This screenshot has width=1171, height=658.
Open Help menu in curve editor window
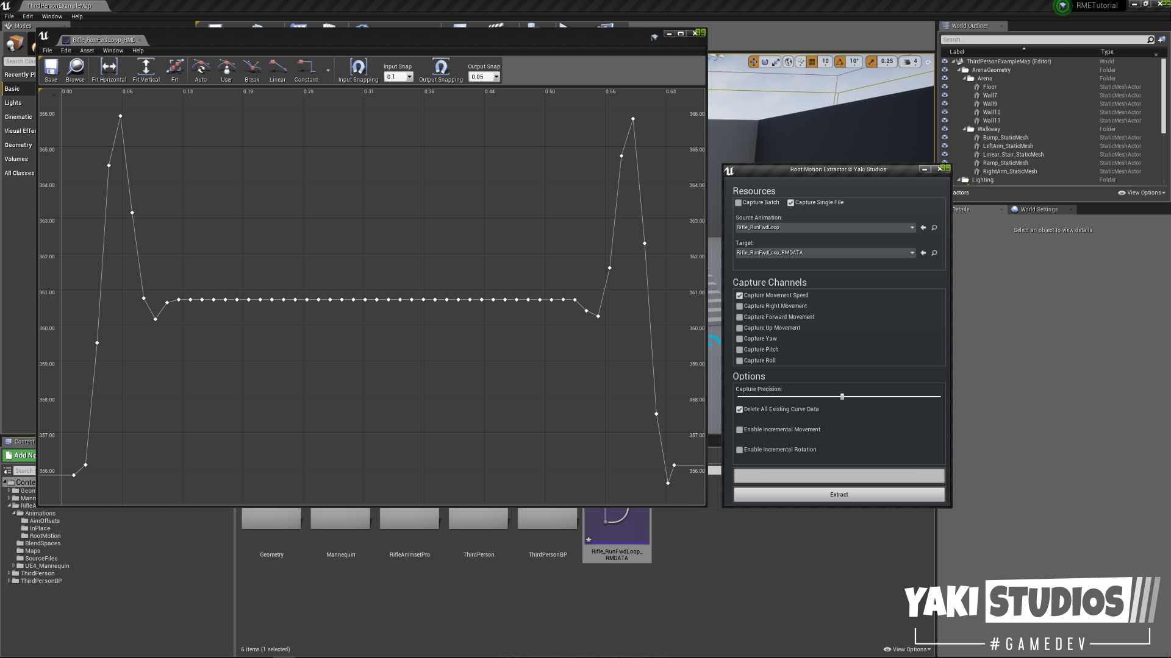coord(138,51)
